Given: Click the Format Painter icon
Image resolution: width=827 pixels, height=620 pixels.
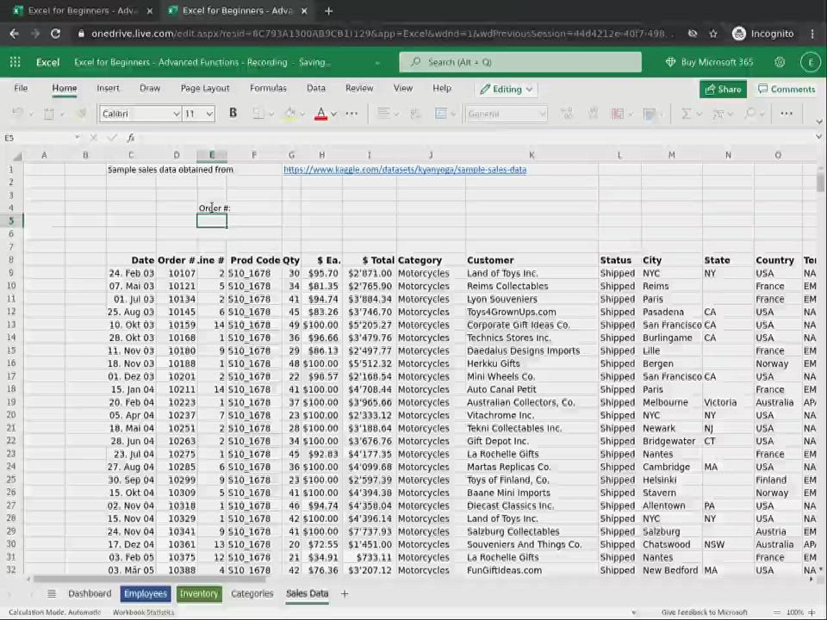Looking at the screenshot, I should point(81,114).
